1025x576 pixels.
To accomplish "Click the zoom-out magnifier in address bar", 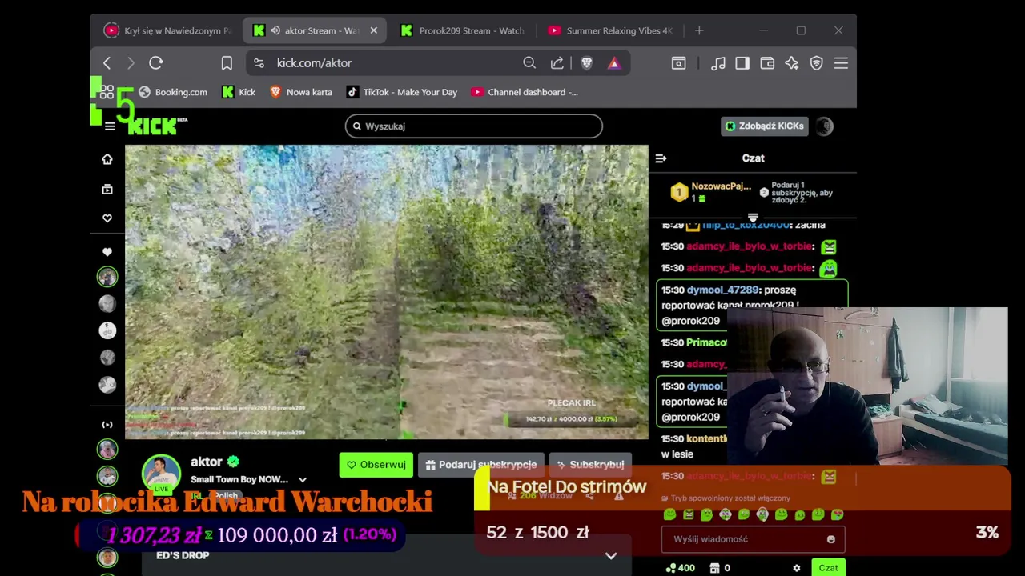I will [x=529, y=62].
